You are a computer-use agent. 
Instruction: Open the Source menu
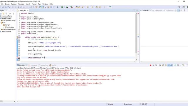7,4
